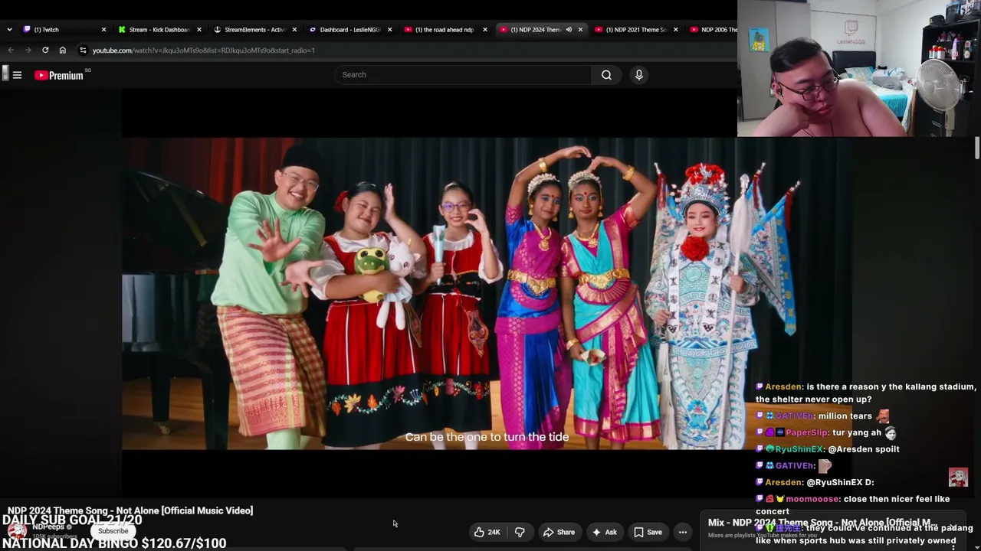Start voice search with microphone

pyautogui.click(x=638, y=75)
